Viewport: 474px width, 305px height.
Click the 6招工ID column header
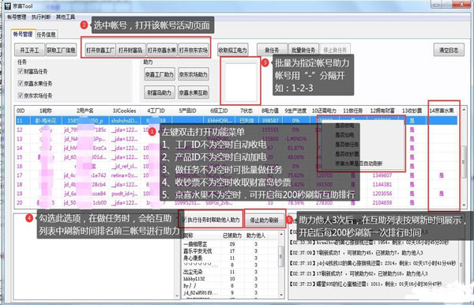pyautogui.click(x=219, y=111)
